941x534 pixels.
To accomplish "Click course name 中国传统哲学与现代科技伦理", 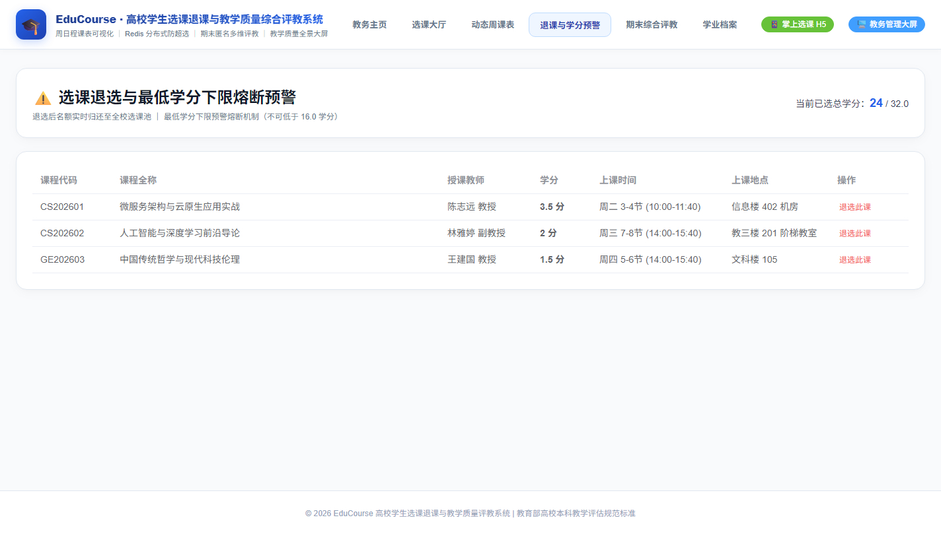I will 180,259.
